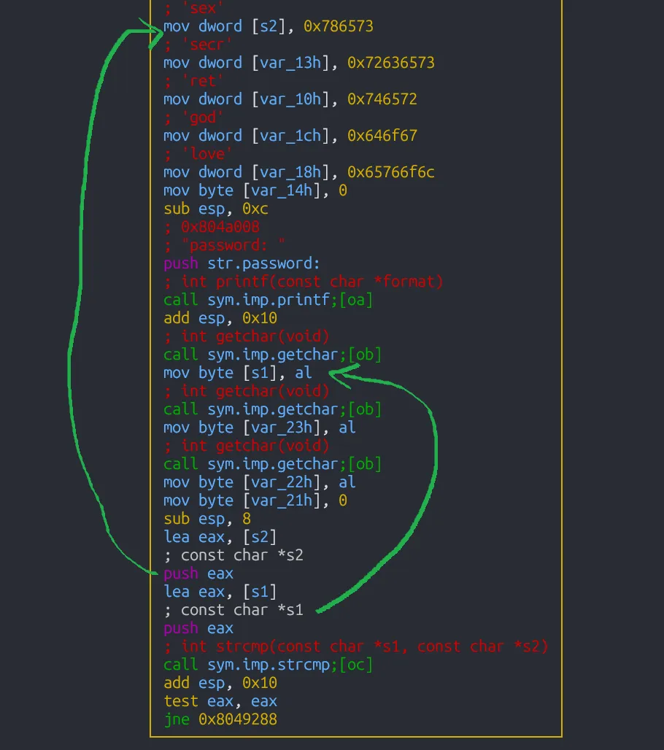The width and height of the screenshot is (664, 750).
Task: Click the var_13h variable operand
Action: 293,63
